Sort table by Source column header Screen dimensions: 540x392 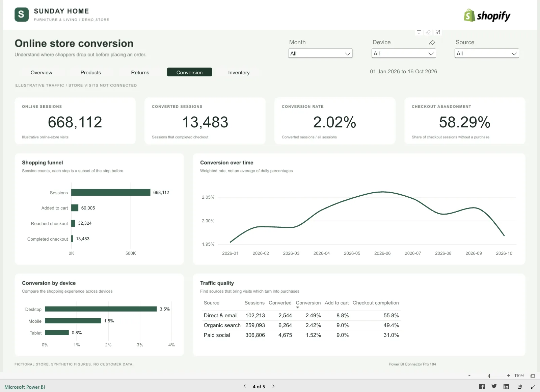coord(212,303)
